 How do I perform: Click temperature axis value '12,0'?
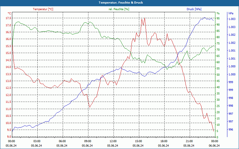click(8, 95)
